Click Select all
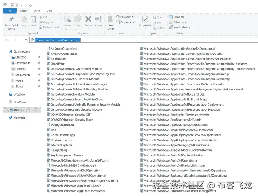Screen dimensions: 258x196 tap(176, 17)
